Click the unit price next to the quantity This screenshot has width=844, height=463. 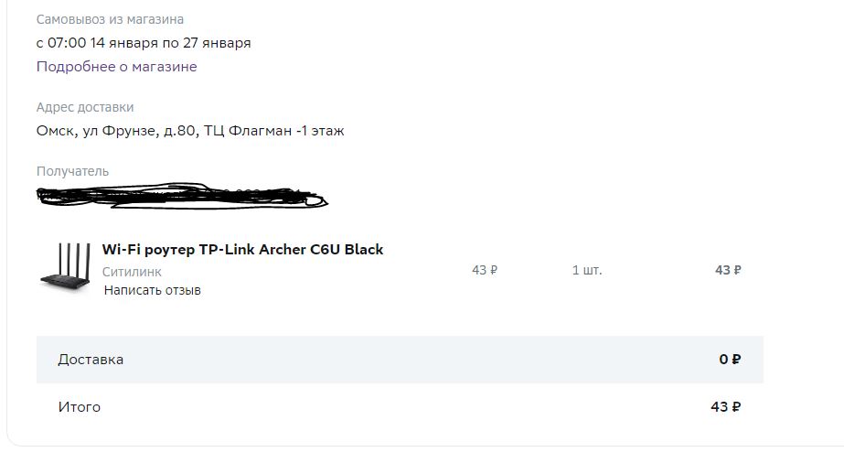(x=485, y=270)
